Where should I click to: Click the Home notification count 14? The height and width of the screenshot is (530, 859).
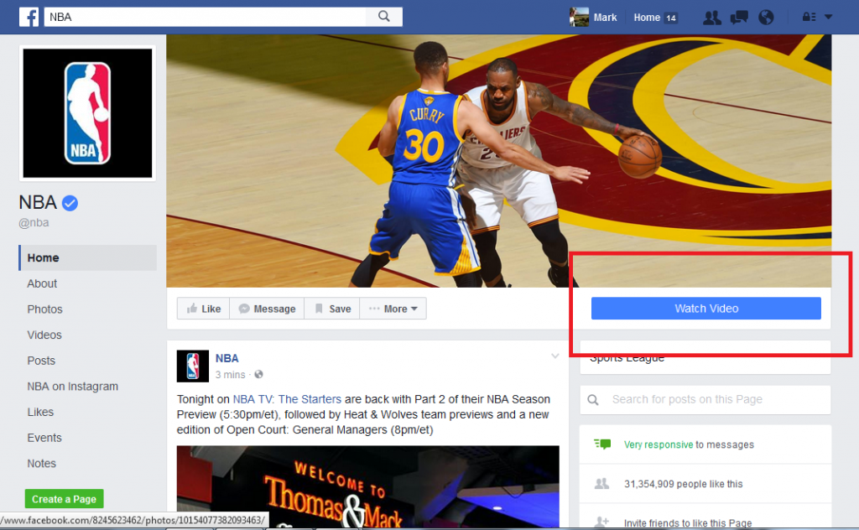[670, 18]
